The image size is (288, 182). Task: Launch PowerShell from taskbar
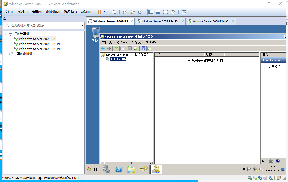pyautogui.click(x=119, y=169)
